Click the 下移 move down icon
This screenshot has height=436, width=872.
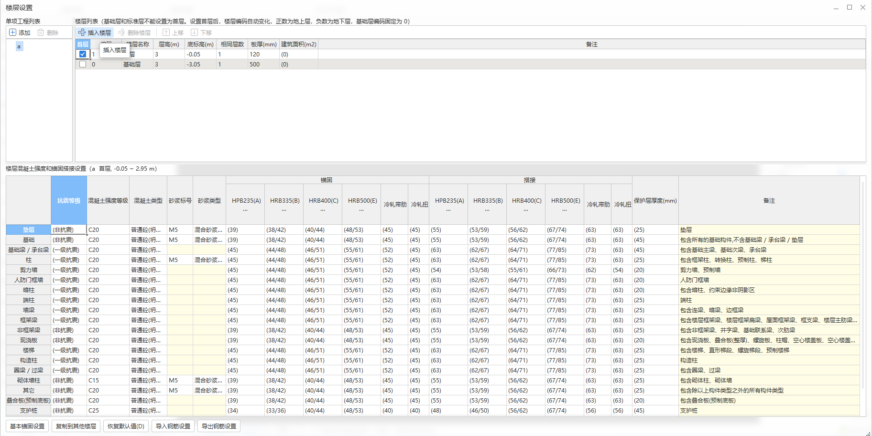[194, 33]
